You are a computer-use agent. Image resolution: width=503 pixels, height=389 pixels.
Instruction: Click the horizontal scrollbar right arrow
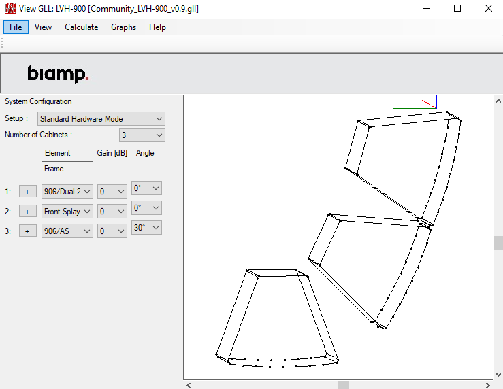click(x=488, y=385)
